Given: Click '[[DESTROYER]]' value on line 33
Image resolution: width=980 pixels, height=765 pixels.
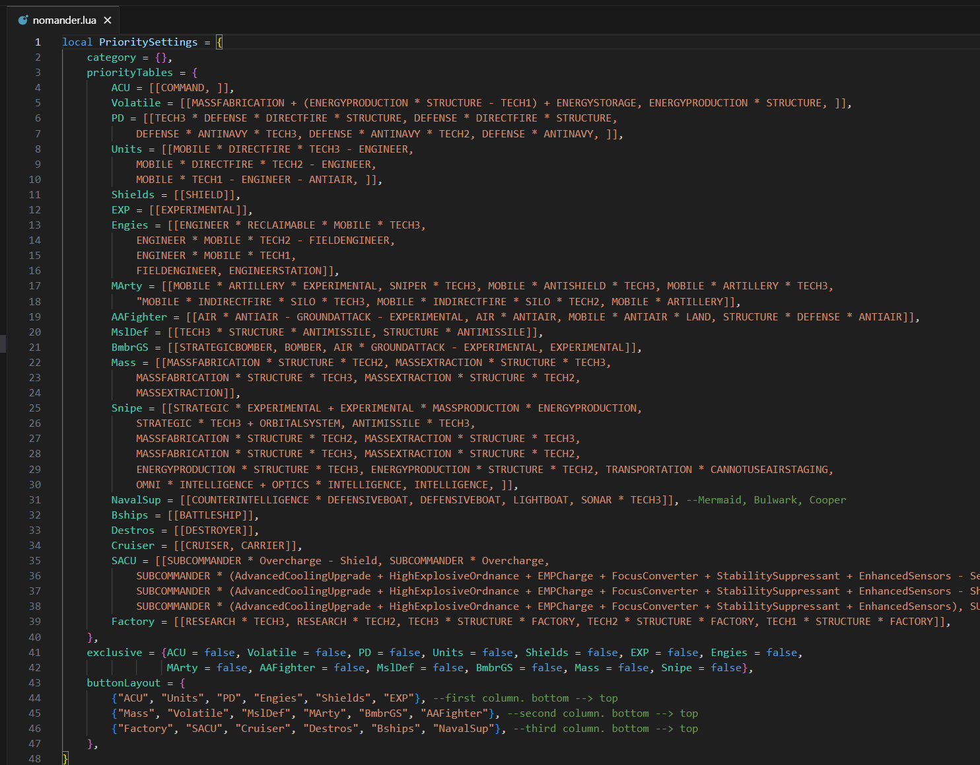Looking at the screenshot, I should (213, 530).
